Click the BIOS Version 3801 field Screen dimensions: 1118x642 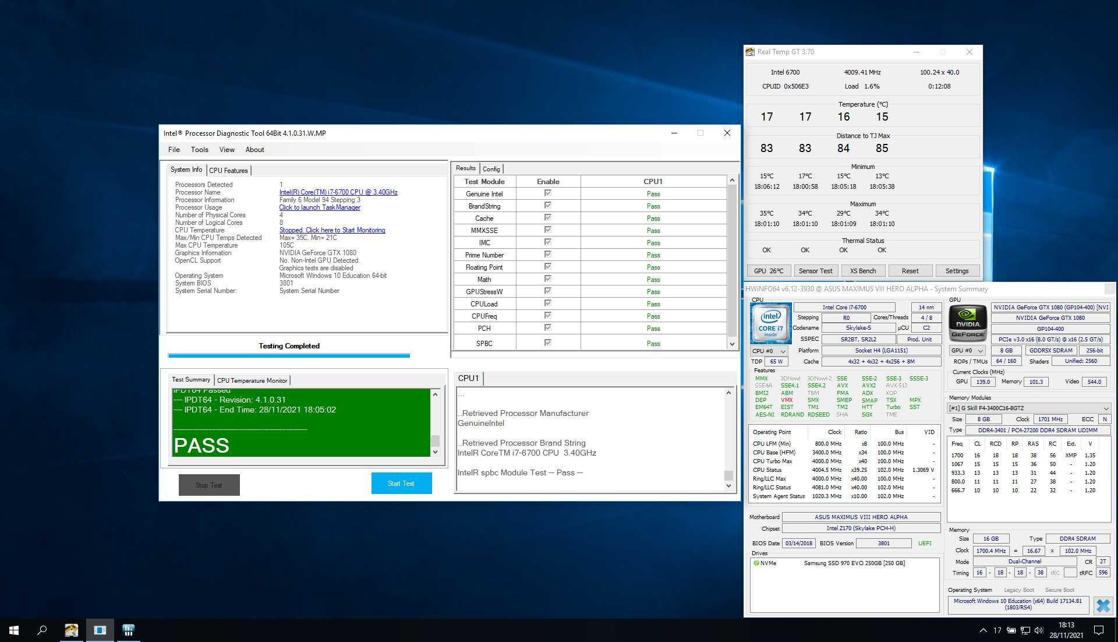[x=883, y=543]
